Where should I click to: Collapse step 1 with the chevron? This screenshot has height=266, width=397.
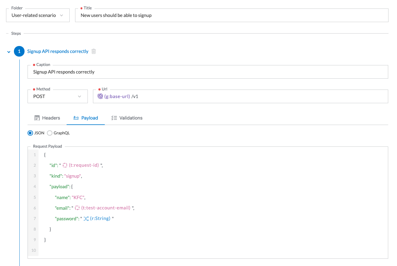tap(9, 52)
